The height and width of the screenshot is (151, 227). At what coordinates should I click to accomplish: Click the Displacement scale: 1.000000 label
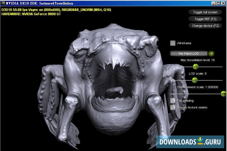pos(198,87)
